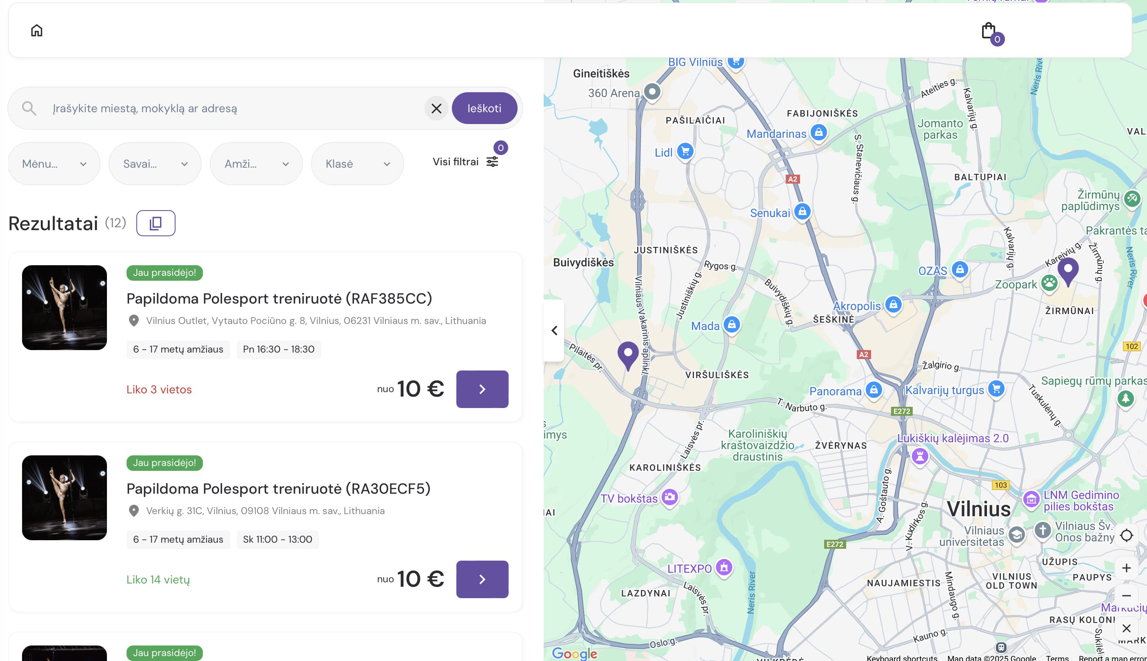Viewport: 1147px width, 661px height.
Task: Click Žirmūnų paplūdimys marker
Action: 1132,198
